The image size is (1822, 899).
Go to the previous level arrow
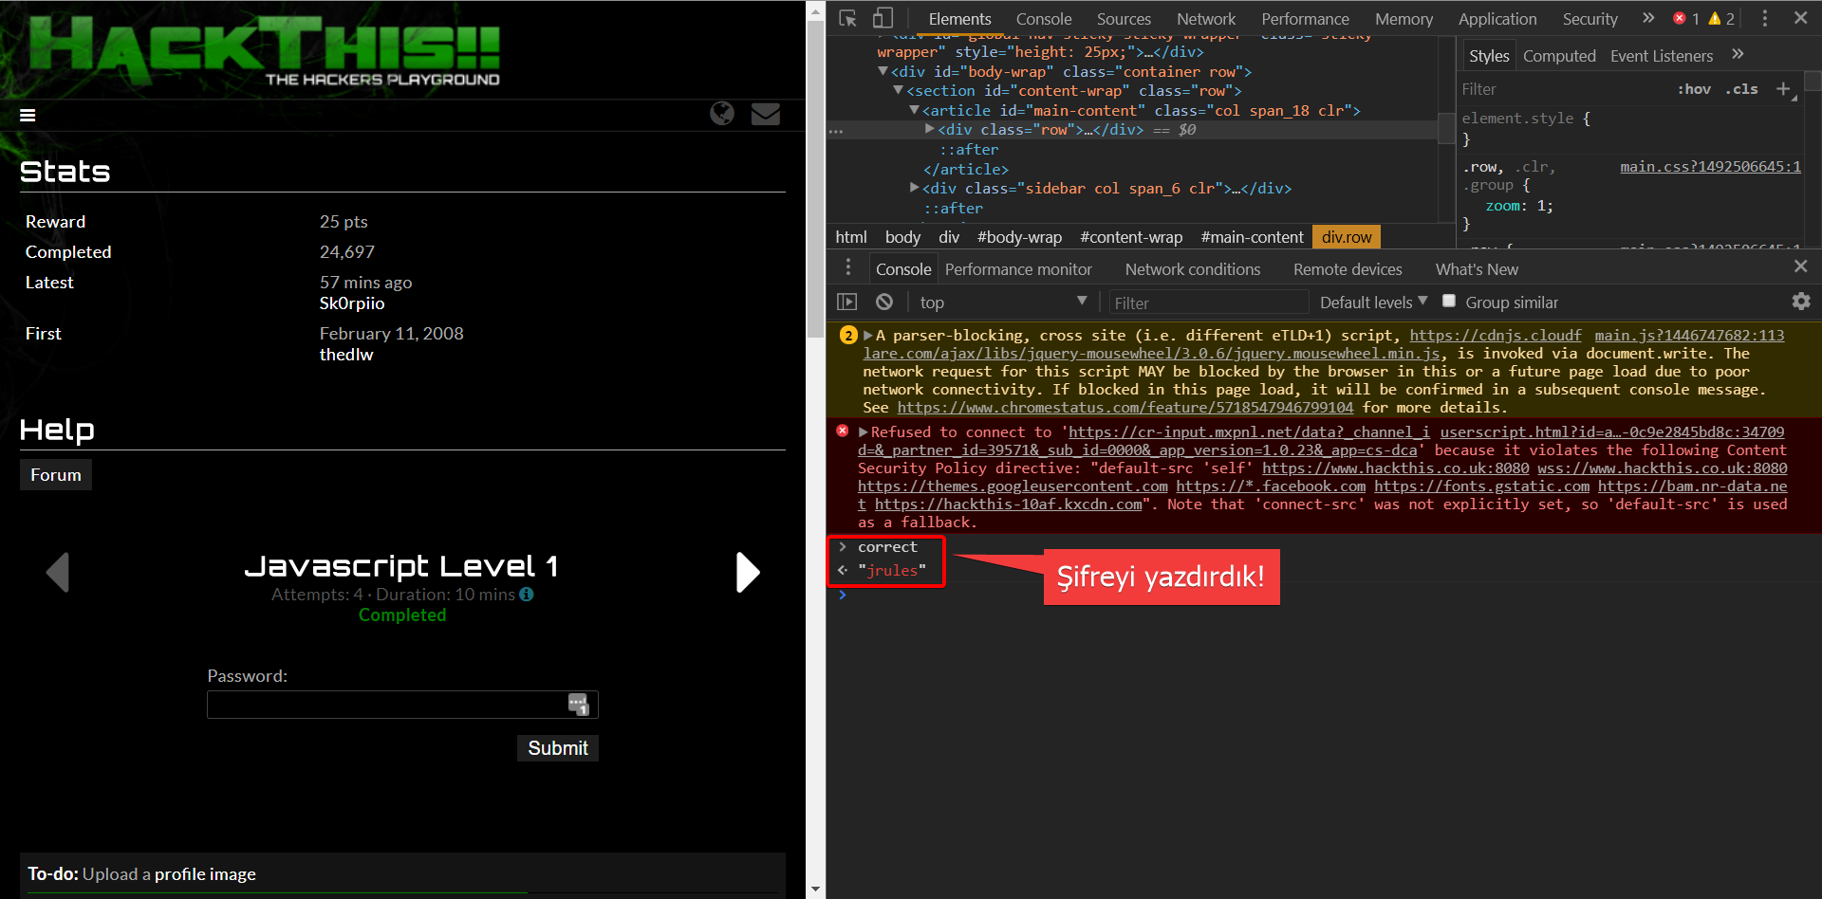[58, 572]
